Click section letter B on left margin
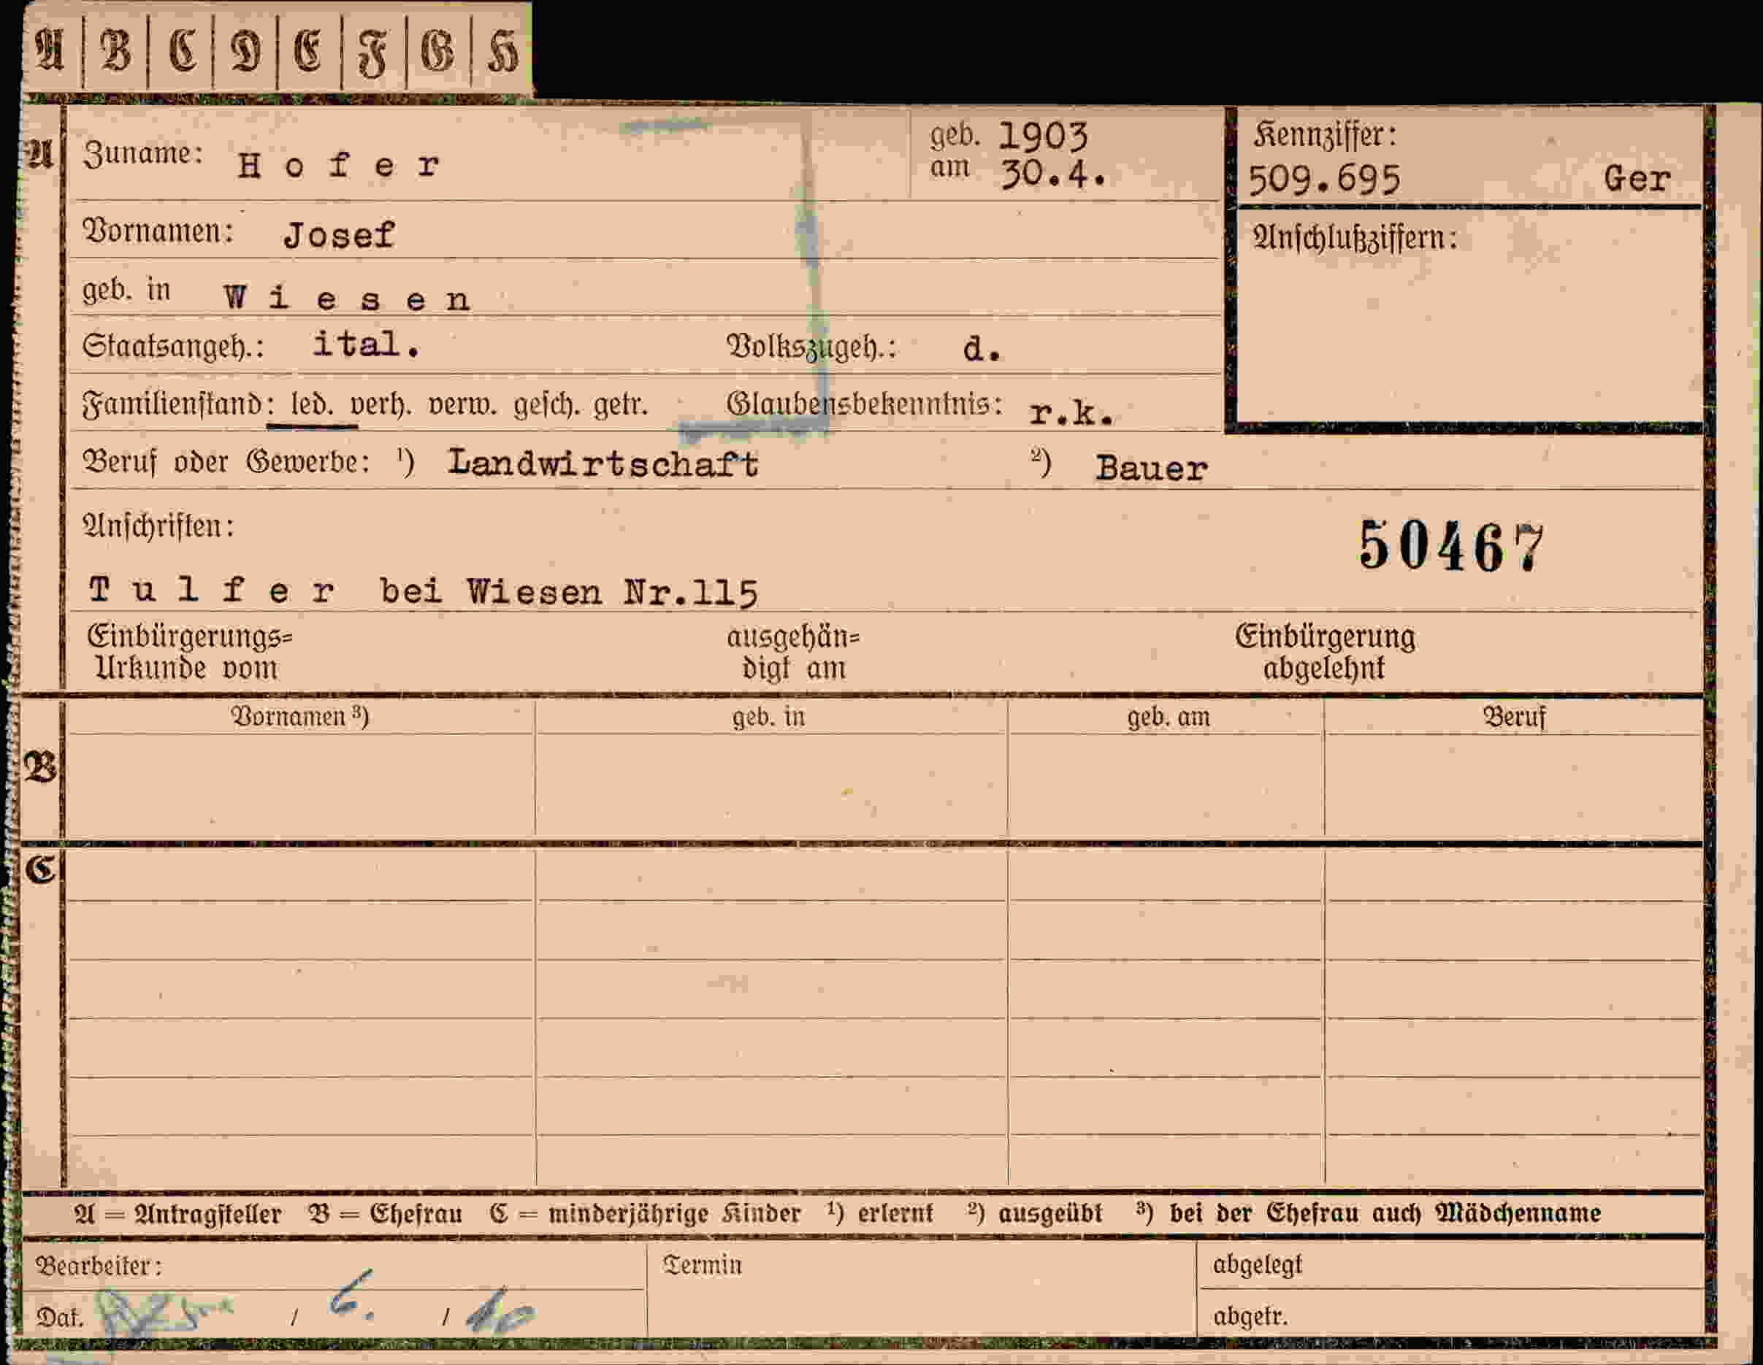 pos(40,767)
